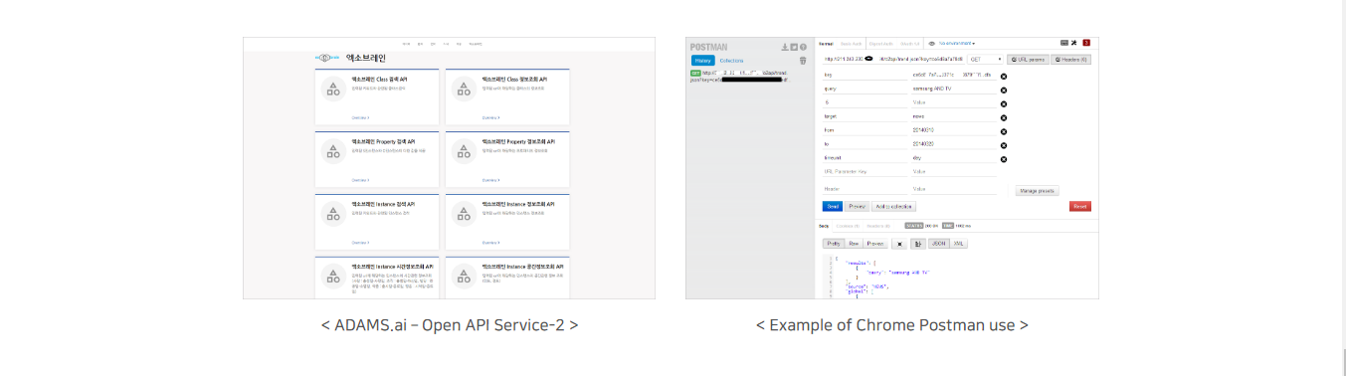
Task: Remove the from parameter row
Action: pyautogui.click(x=1003, y=131)
